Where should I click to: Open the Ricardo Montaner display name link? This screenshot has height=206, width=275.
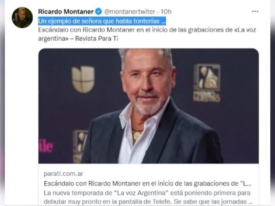[x=66, y=12]
